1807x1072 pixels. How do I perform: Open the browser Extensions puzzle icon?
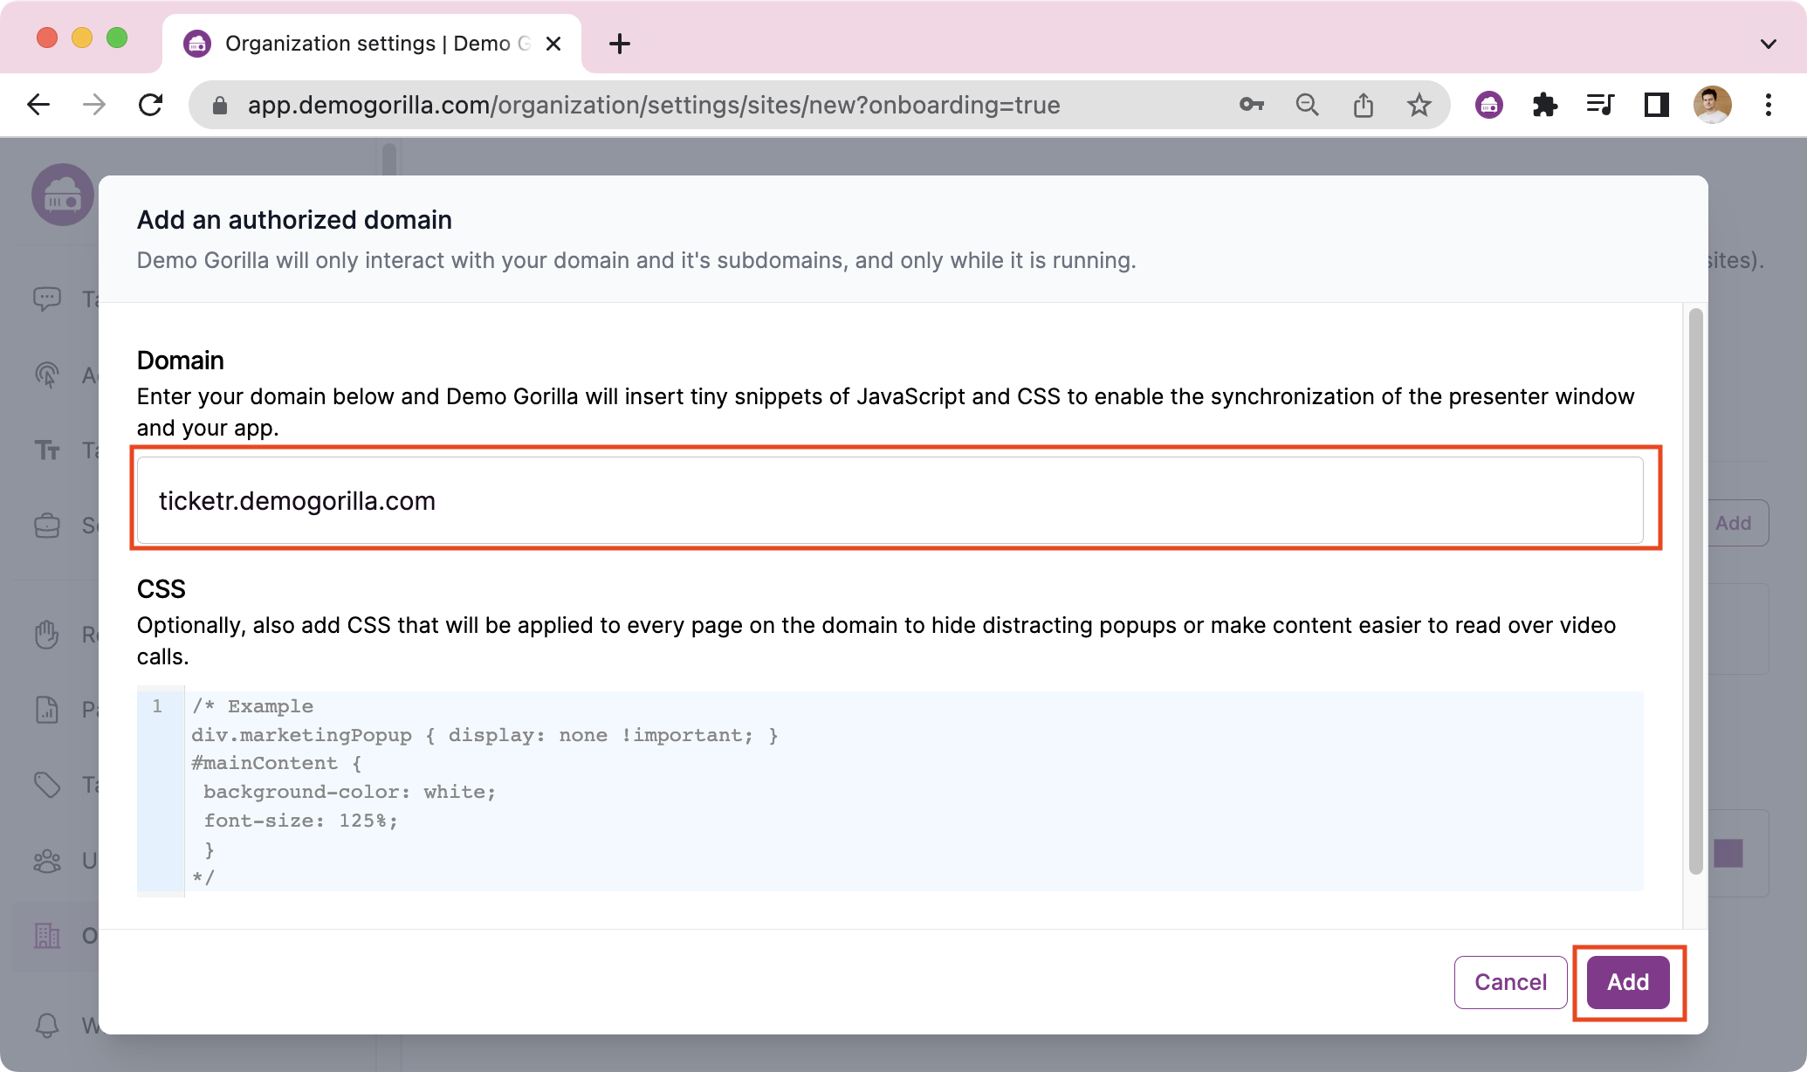(x=1545, y=105)
